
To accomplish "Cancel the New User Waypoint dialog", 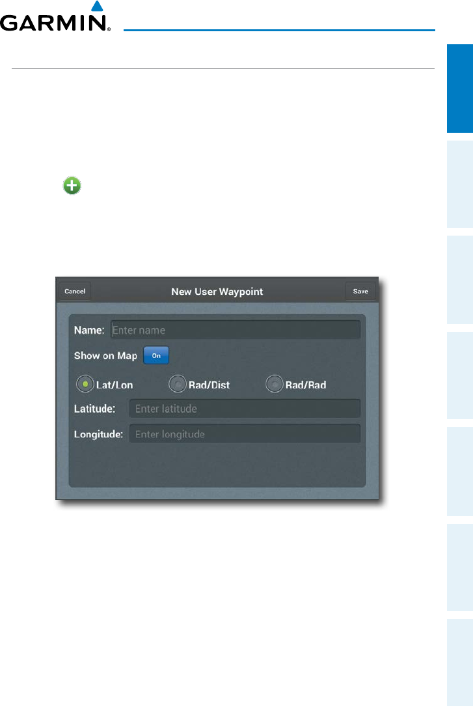I will (75, 292).
